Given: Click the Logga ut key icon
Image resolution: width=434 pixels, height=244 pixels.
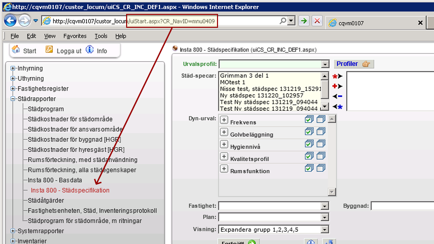Looking at the screenshot, I should [49, 49].
